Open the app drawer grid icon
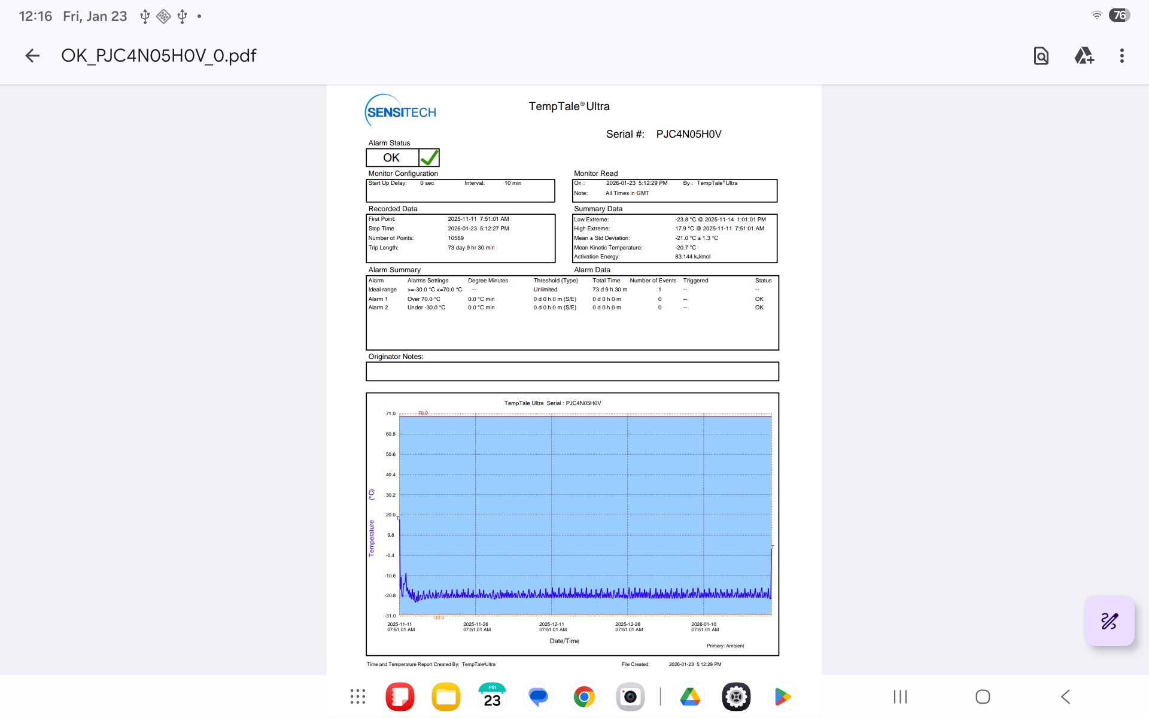 358,696
